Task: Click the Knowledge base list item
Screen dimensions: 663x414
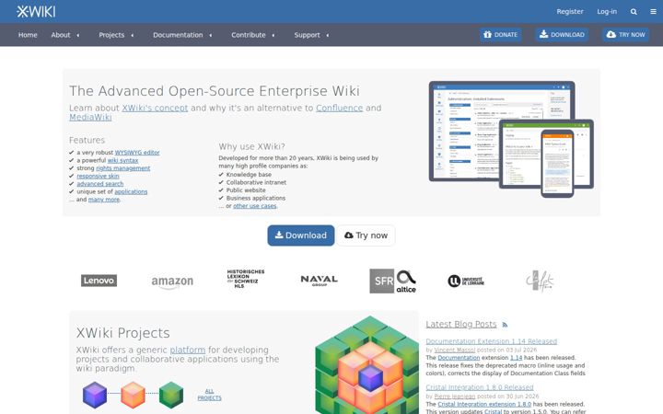Action: coord(249,175)
